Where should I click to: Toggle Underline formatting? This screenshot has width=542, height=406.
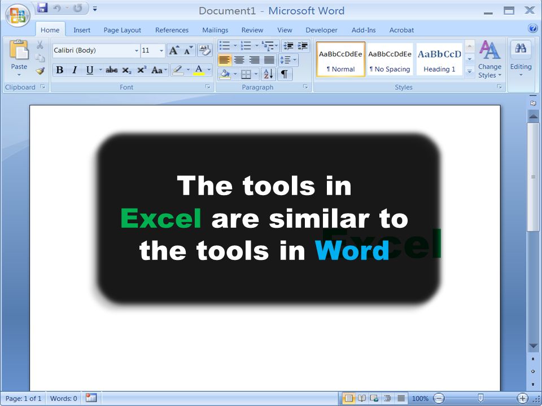click(90, 70)
